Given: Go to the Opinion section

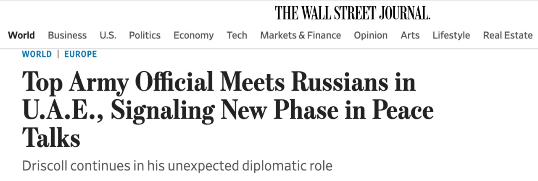Looking at the screenshot, I should 370,35.
